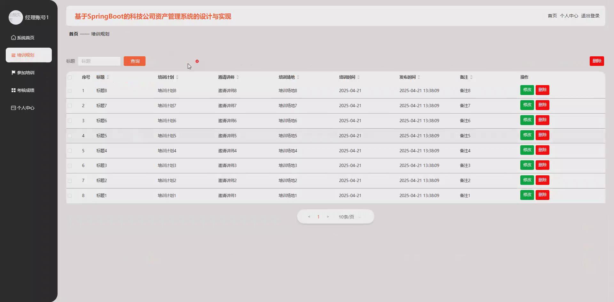Click the 邀请讲师5 table cell

[x=227, y=136]
